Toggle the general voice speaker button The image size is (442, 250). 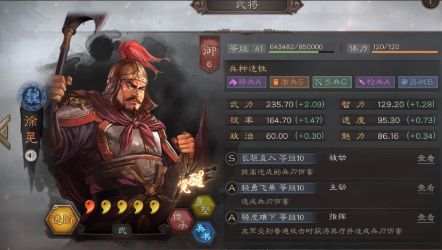tap(30, 155)
